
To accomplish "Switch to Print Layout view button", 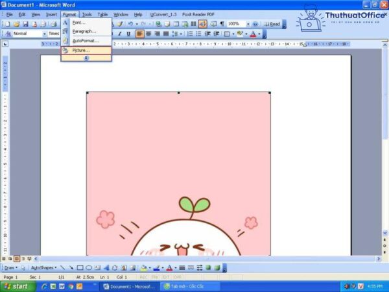I will [x=17, y=259].
